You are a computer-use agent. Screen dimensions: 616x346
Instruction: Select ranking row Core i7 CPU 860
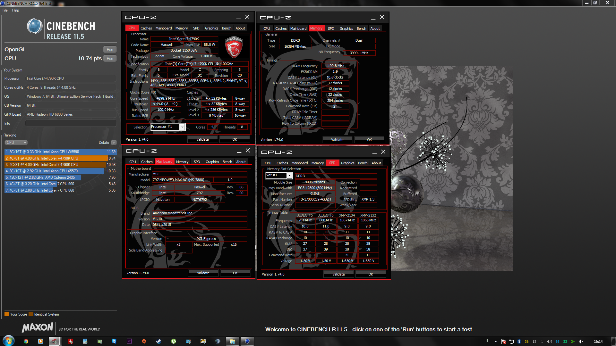pos(61,190)
